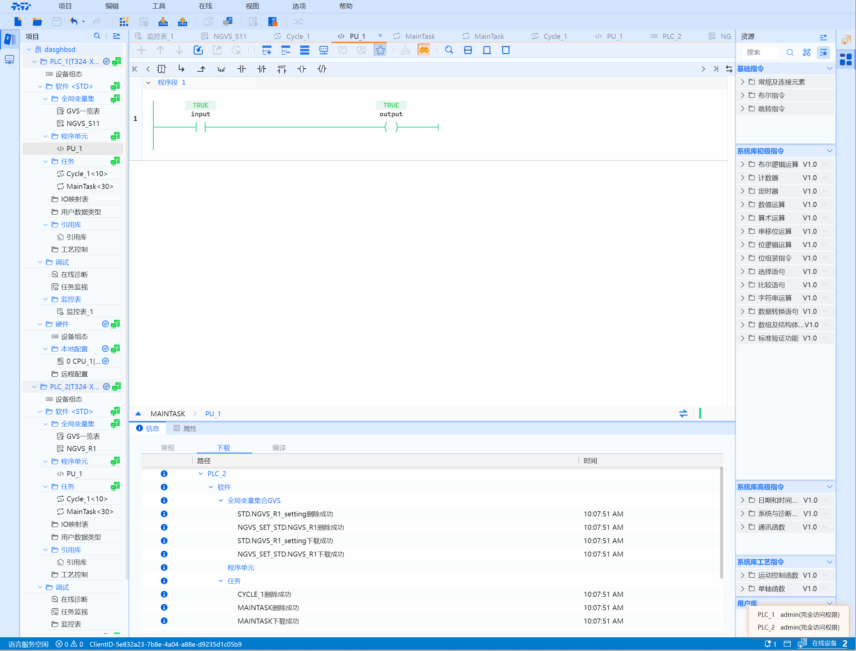Open the project folder icon

click(x=37, y=22)
